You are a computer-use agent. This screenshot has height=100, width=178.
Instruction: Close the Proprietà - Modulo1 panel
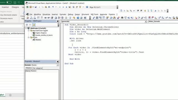point(58,62)
